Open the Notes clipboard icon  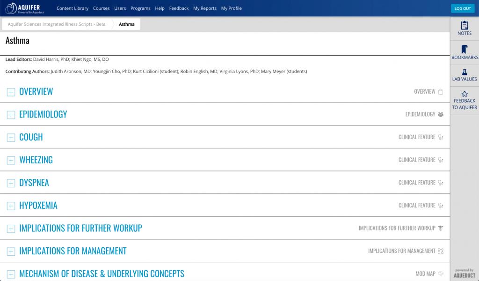464,25
